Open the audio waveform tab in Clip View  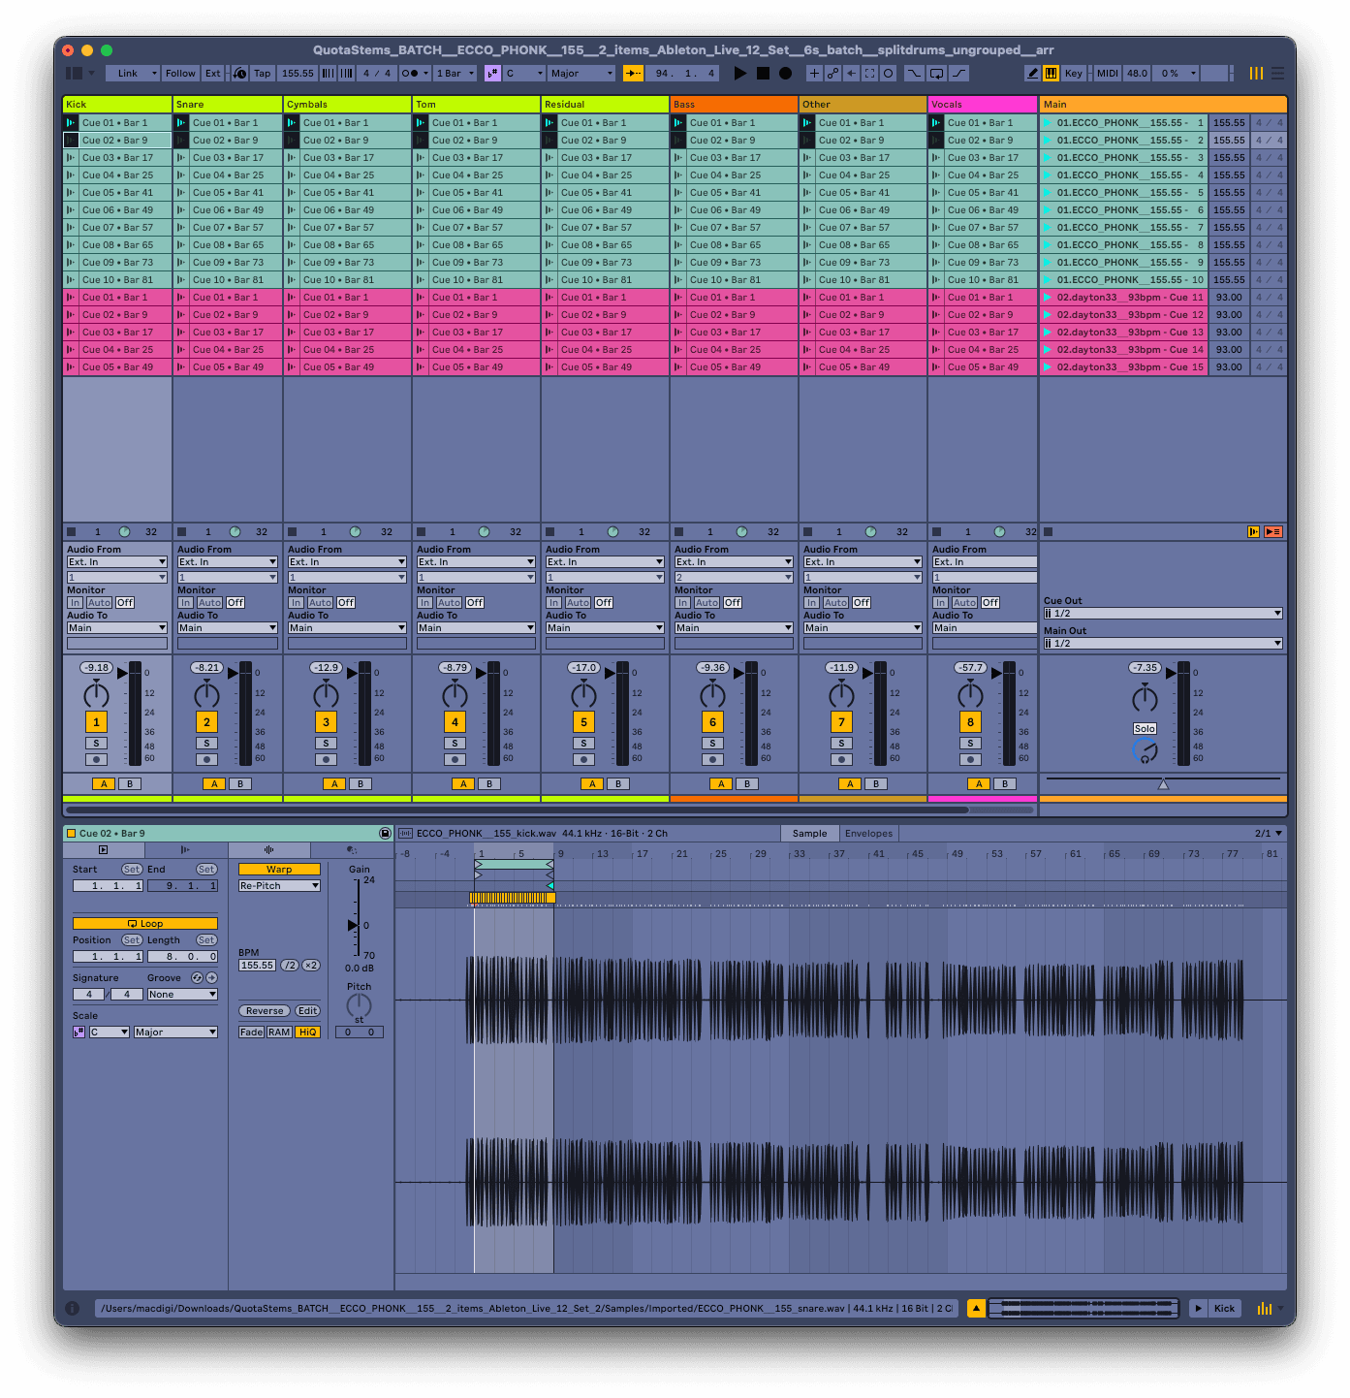tap(268, 850)
